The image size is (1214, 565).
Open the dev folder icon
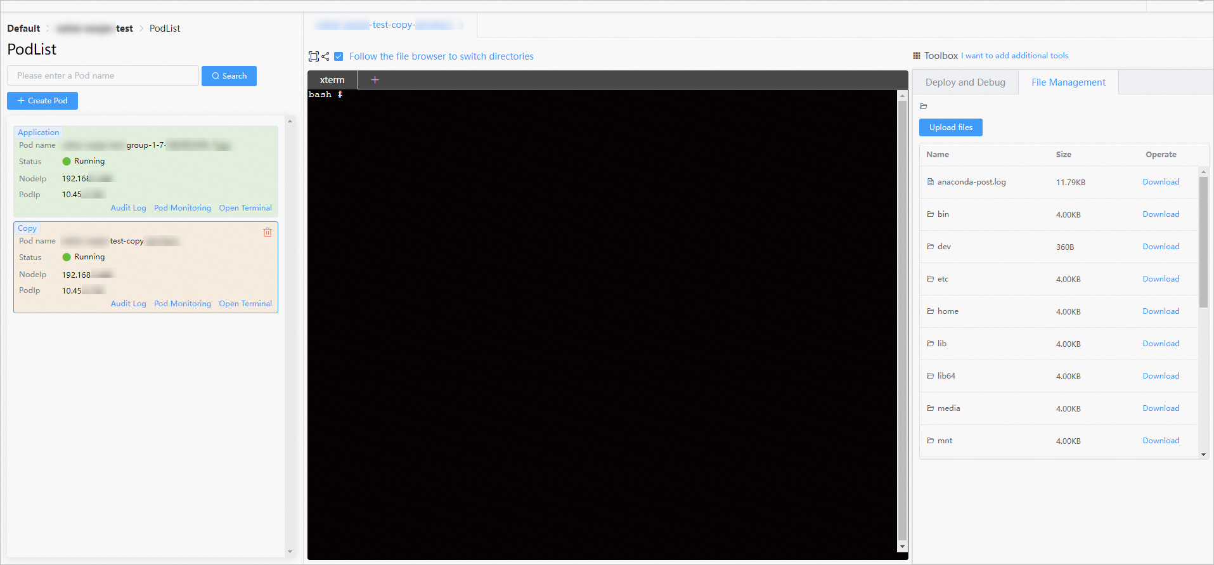931,247
